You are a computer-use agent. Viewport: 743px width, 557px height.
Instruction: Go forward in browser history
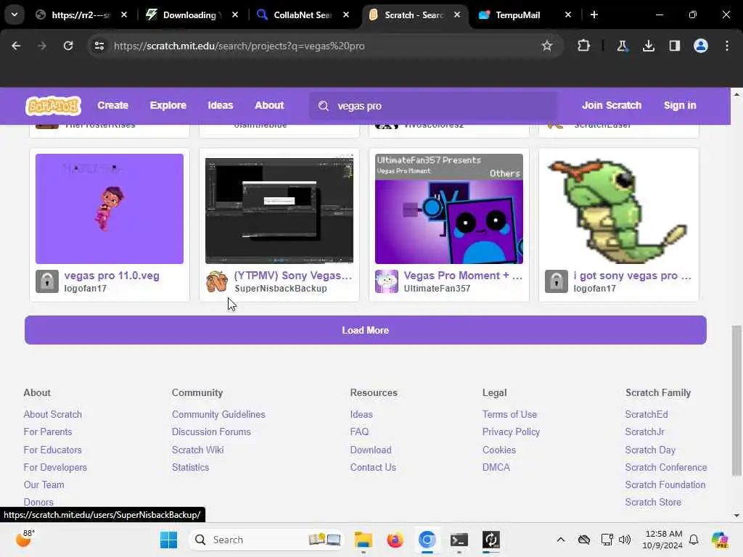[x=42, y=46]
